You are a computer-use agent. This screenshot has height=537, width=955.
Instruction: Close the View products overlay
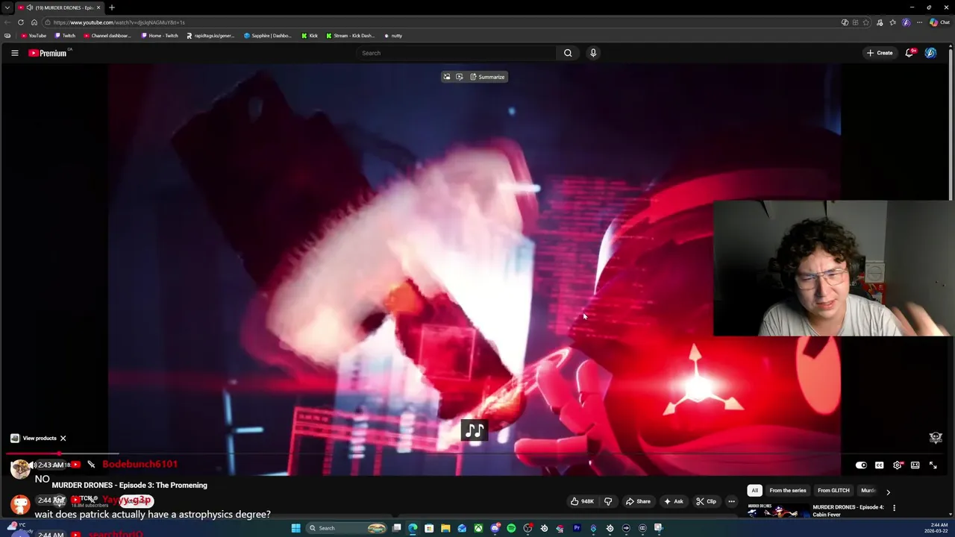point(63,439)
